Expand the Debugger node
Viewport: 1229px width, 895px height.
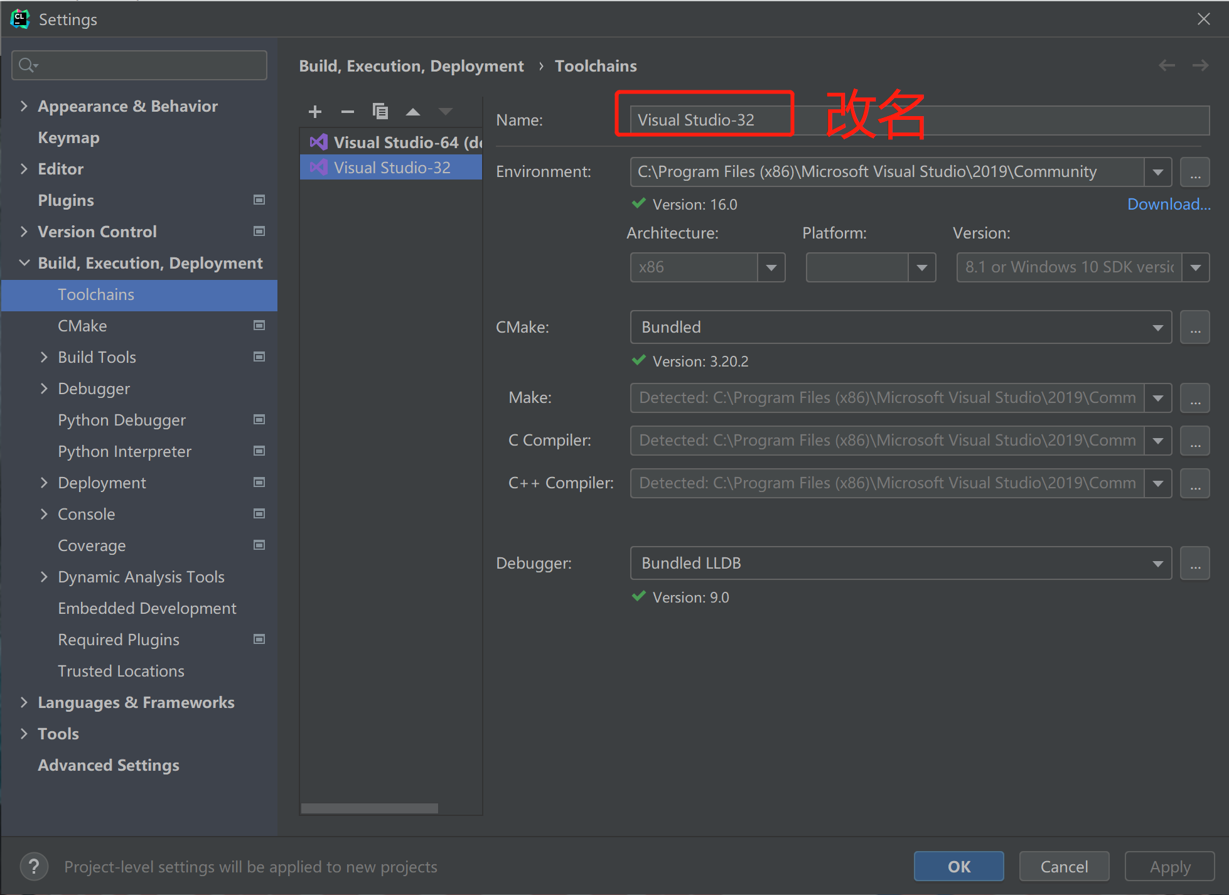(x=44, y=389)
